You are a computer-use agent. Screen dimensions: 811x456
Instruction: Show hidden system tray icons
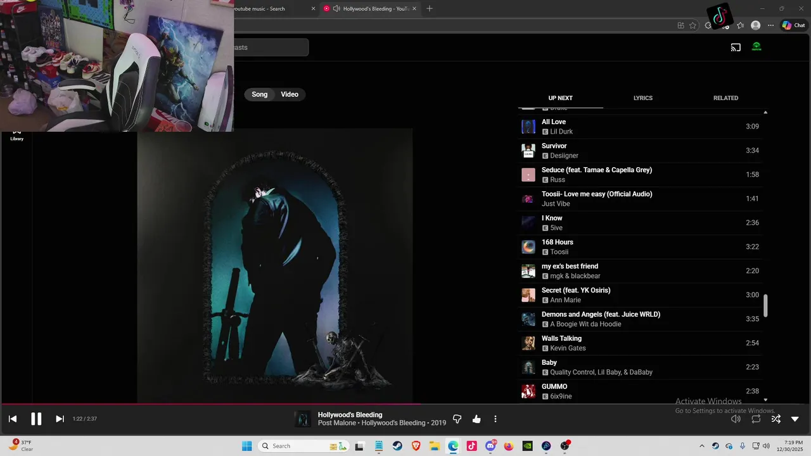click(701, 446)
